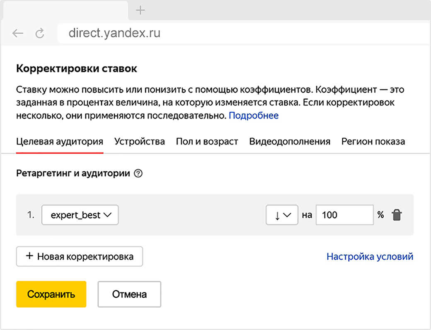Image resolution: width=431 pixels, height=330 pixels.
Task: Open a new browser tab
Action: (x=141, y=11)
